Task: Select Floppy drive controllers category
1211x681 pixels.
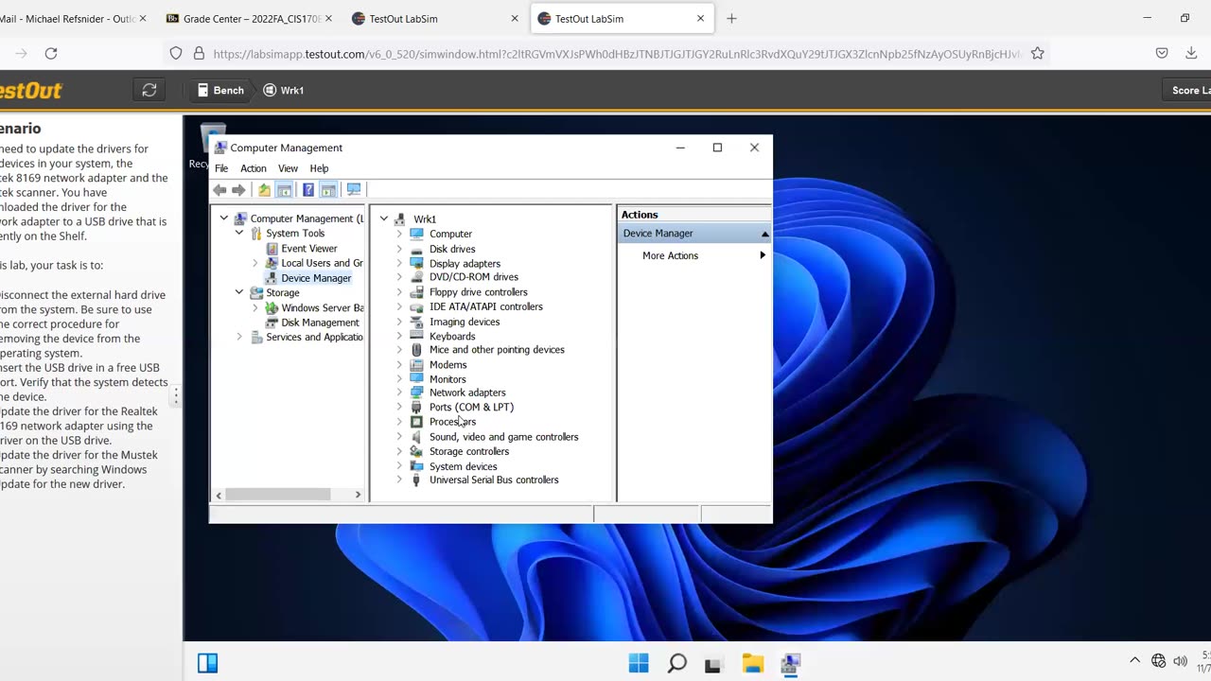Action: click(x=479, y=292)
